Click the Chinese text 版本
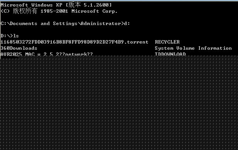The width and height of the screenshot is (238, 150). pyautogui.click(x=74, y=5)
